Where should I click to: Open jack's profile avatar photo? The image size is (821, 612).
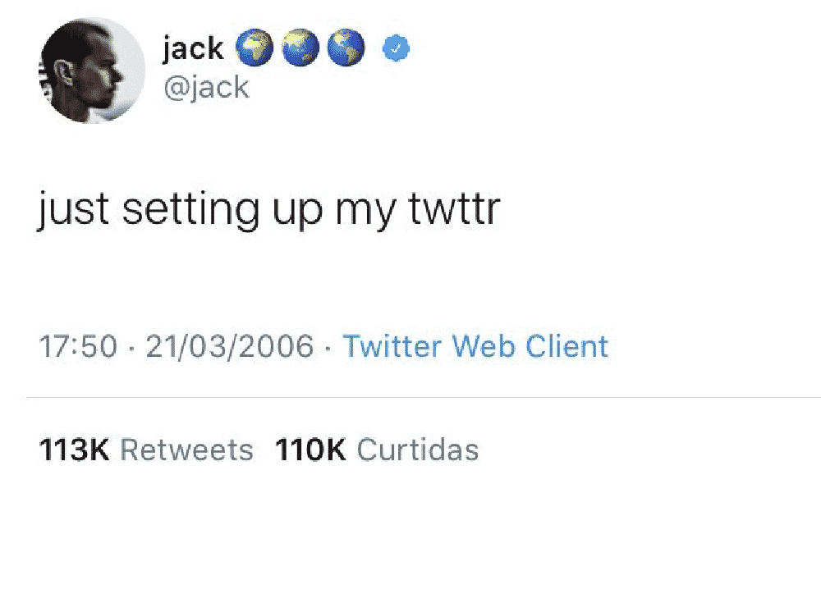[x=92, y=71]
